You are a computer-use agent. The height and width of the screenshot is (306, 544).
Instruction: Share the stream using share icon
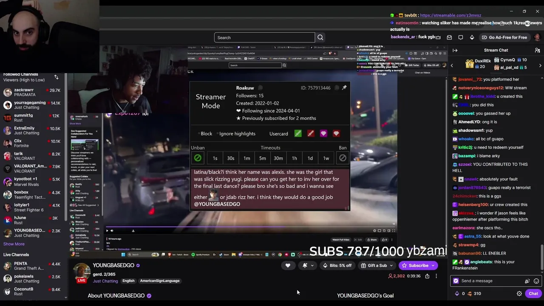click(x=427, y=276)
